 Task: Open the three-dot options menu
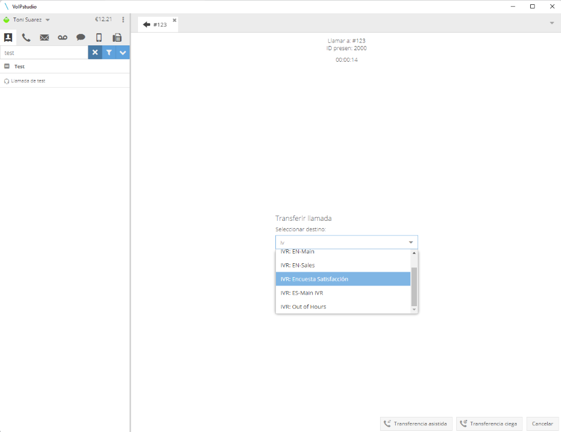[x=123, y=19]
